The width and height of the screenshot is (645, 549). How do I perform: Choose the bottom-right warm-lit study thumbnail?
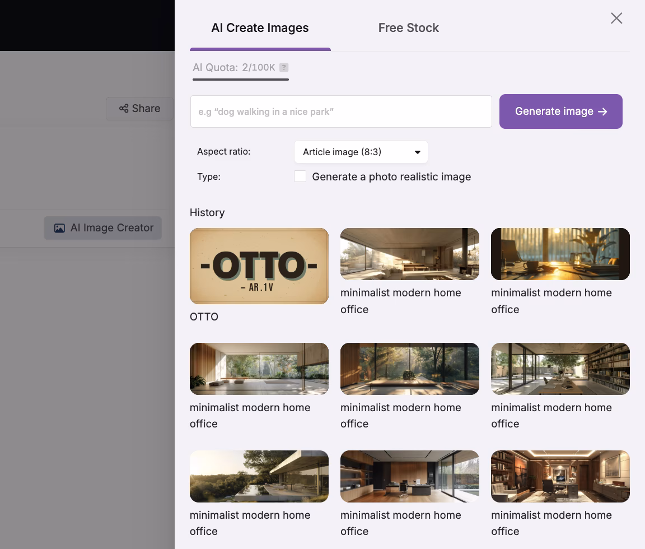[x=560, y=476]
